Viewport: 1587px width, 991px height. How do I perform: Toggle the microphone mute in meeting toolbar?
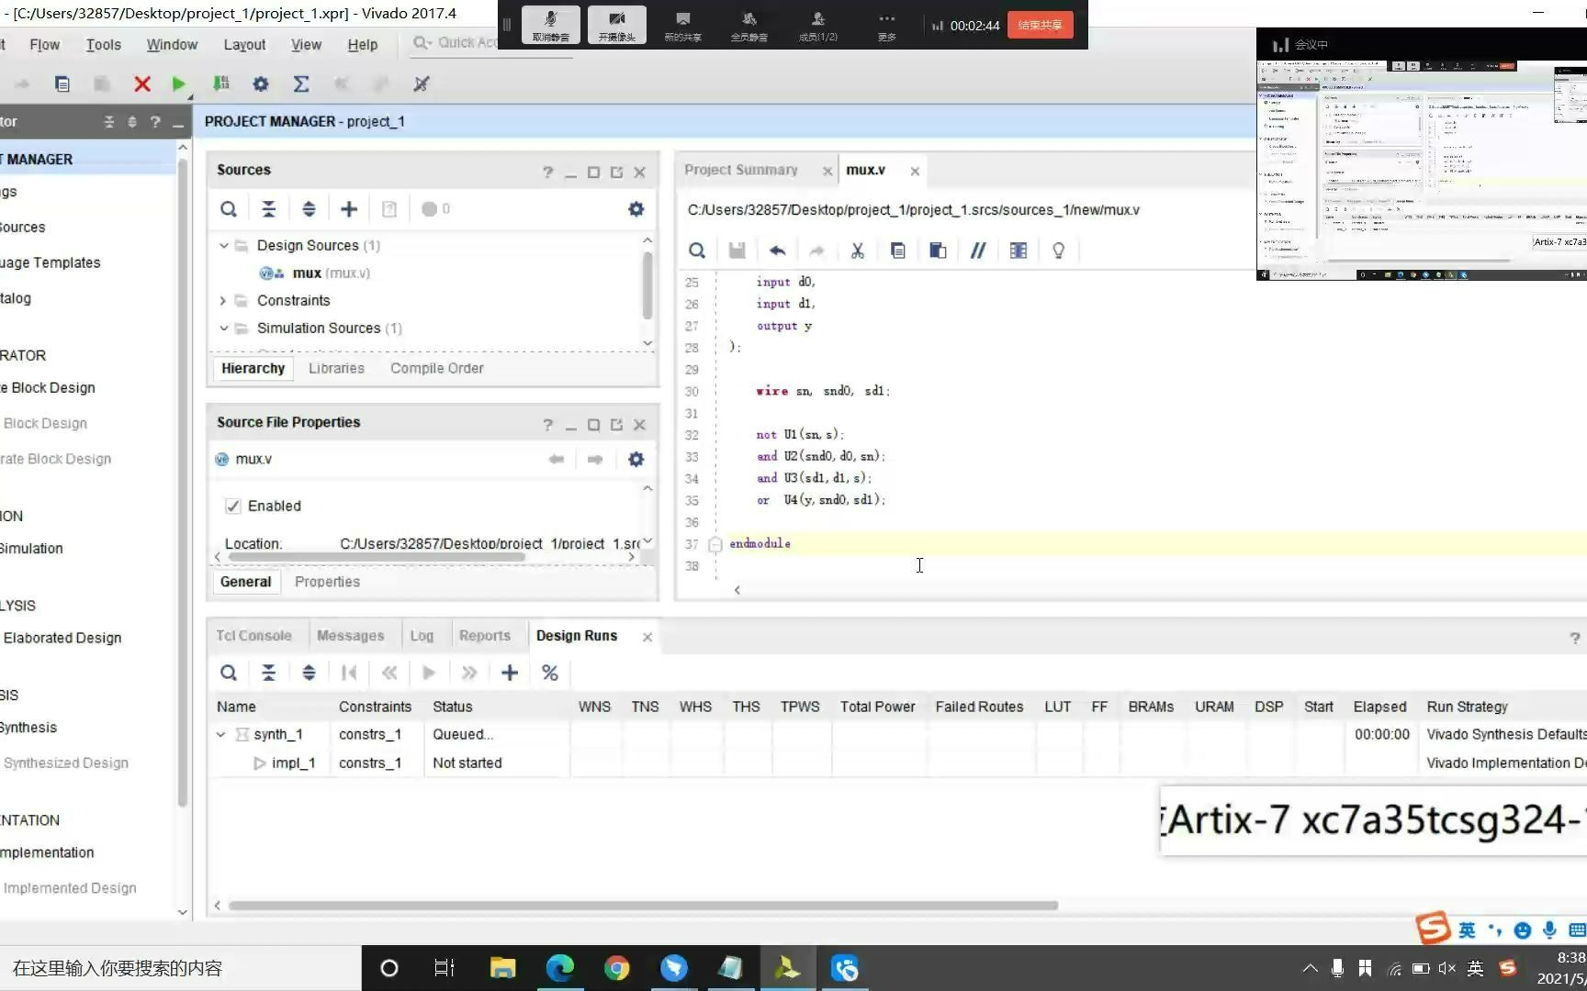[550, 25]
